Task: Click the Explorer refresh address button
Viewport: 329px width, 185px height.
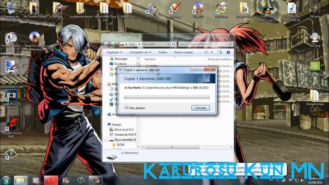Action: [173, 44]
